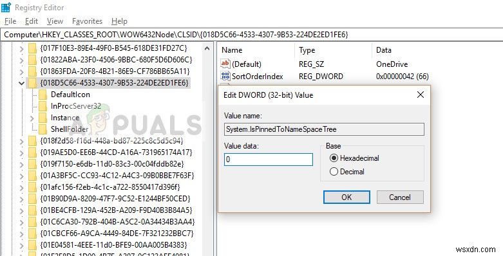
Task: Click the Value name field
Action: 324,129
